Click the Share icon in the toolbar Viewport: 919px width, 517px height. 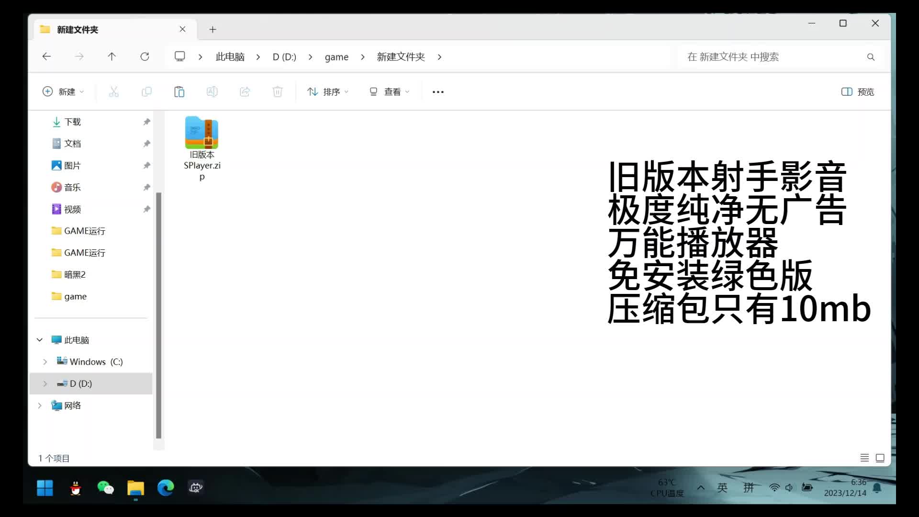[x=245, y=91]
